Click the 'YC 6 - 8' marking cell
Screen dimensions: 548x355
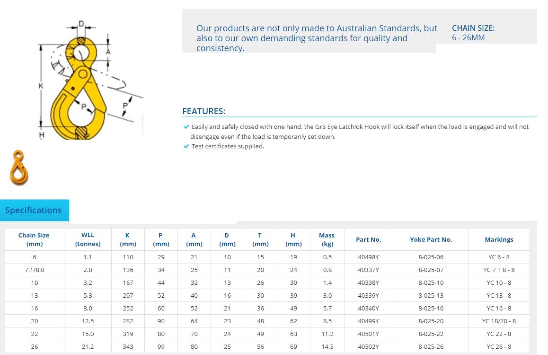point(499,257)
